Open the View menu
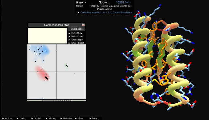 pyautogui.click(x=79, y=118)
